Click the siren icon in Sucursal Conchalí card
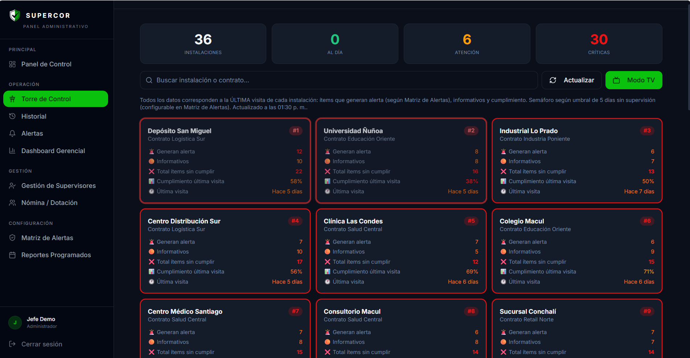 (x=504, y=332)
